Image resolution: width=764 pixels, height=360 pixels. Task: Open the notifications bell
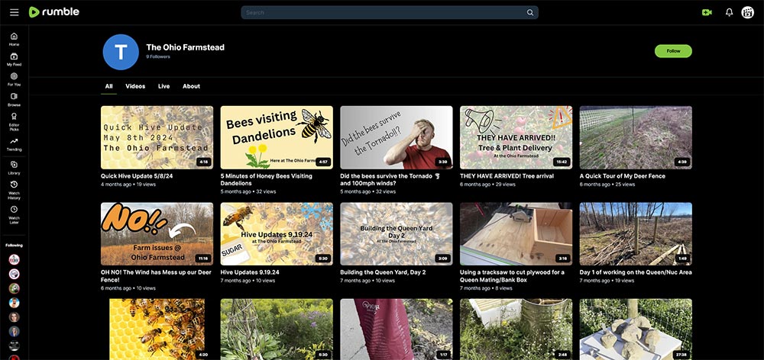[729, 13]
